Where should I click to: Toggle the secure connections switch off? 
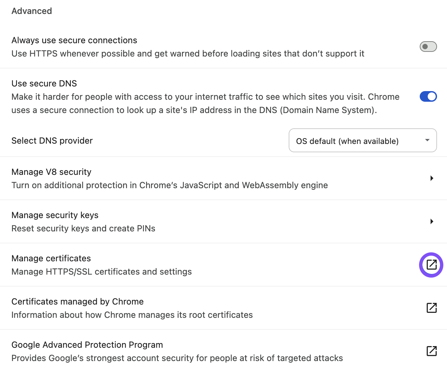tap(428, 47)
